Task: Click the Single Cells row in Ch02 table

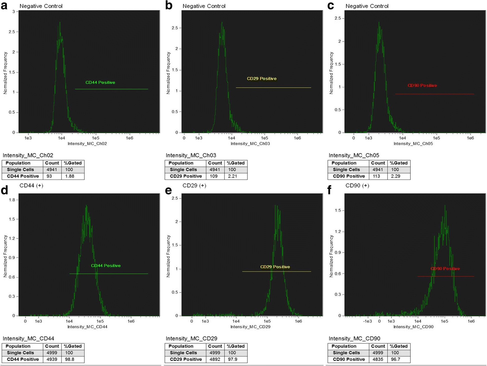Action: [x=43, y=170]
